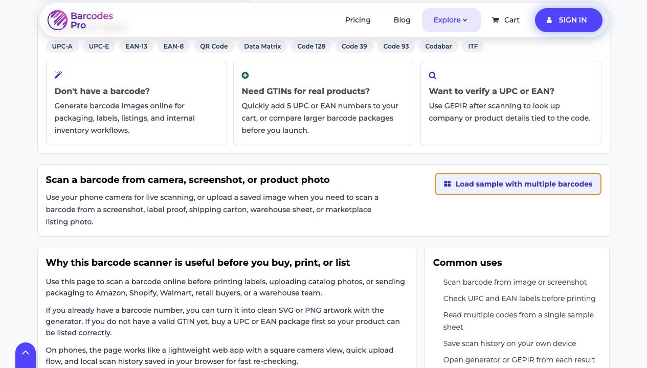Select the EAN-13 format chip

pos(136,47)
